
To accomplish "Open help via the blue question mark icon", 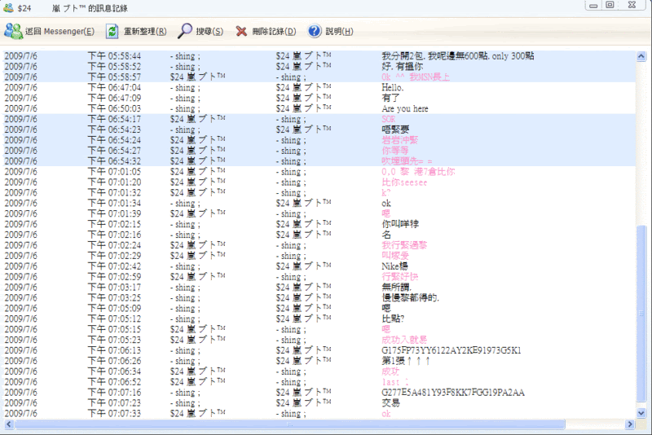I will pos(315,31).
